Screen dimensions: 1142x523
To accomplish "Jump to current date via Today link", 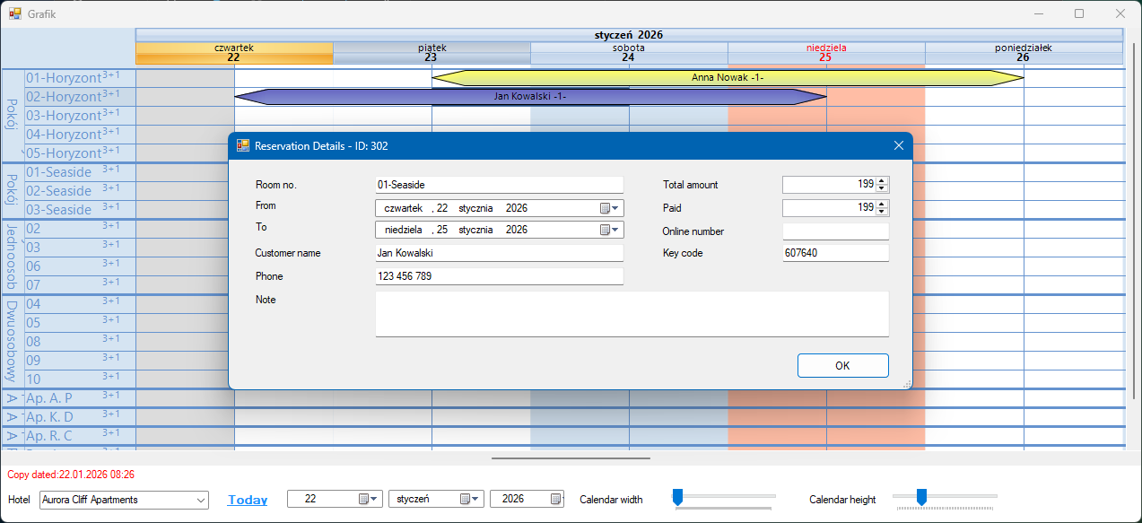I will (248, 500).
